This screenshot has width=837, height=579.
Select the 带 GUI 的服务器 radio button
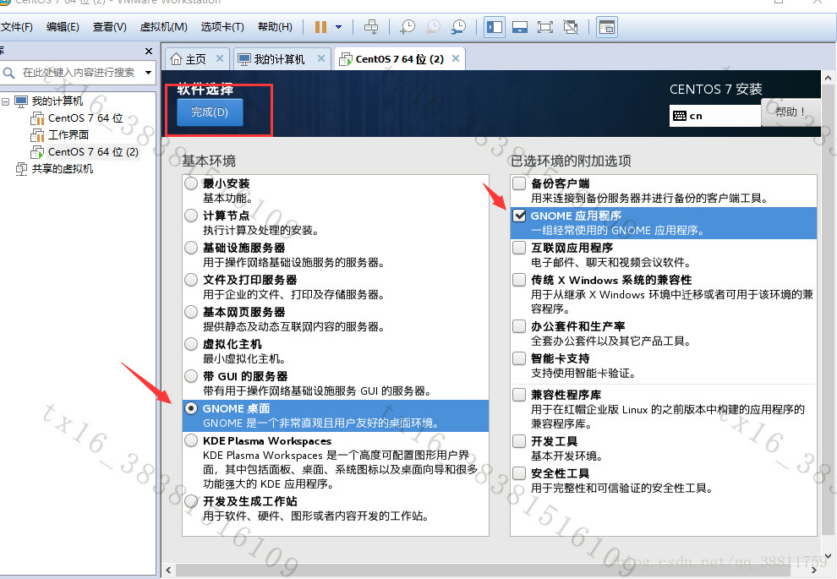point(191,376)
